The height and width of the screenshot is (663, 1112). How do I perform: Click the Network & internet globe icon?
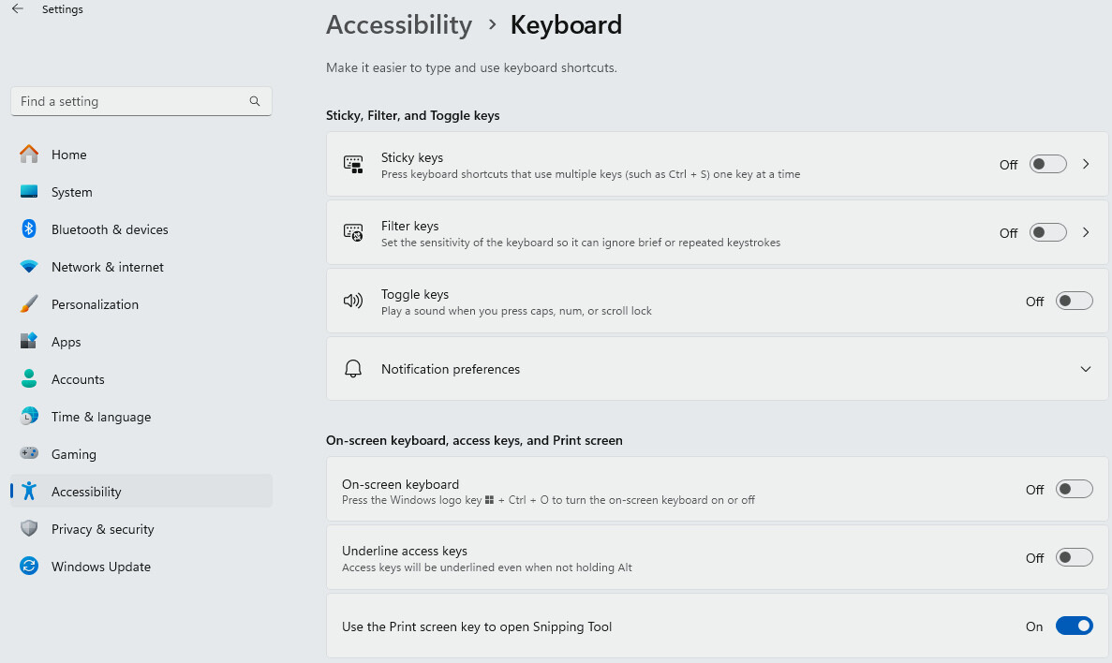click(x=25, y=267)
